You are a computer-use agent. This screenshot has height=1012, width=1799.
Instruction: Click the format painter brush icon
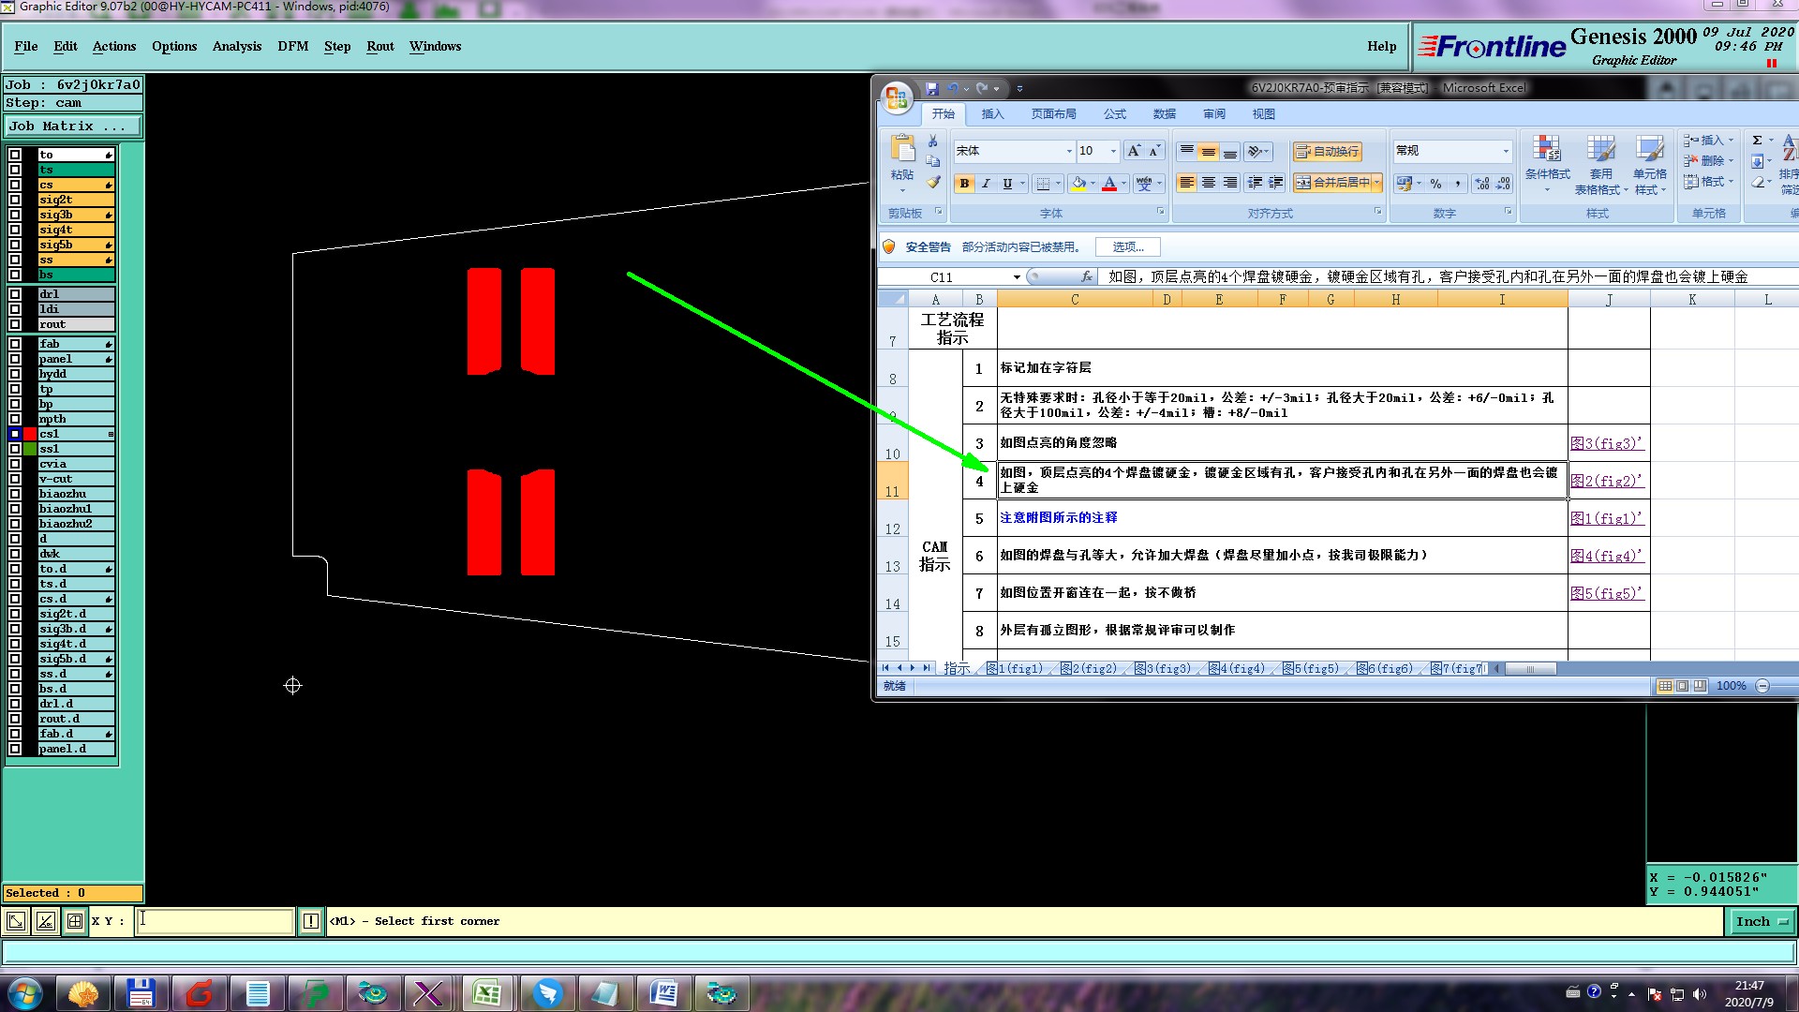[933, 182]
